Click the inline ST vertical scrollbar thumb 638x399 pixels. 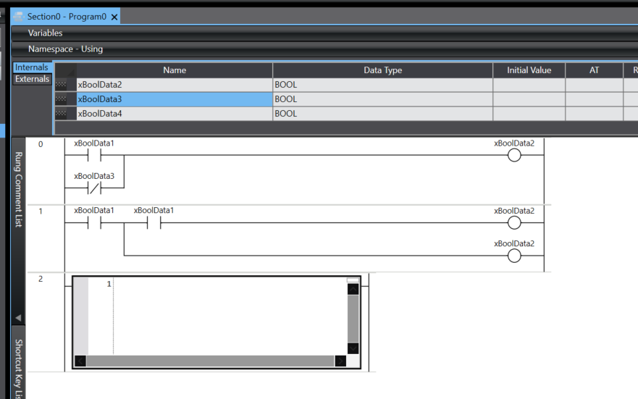(353, 319)
